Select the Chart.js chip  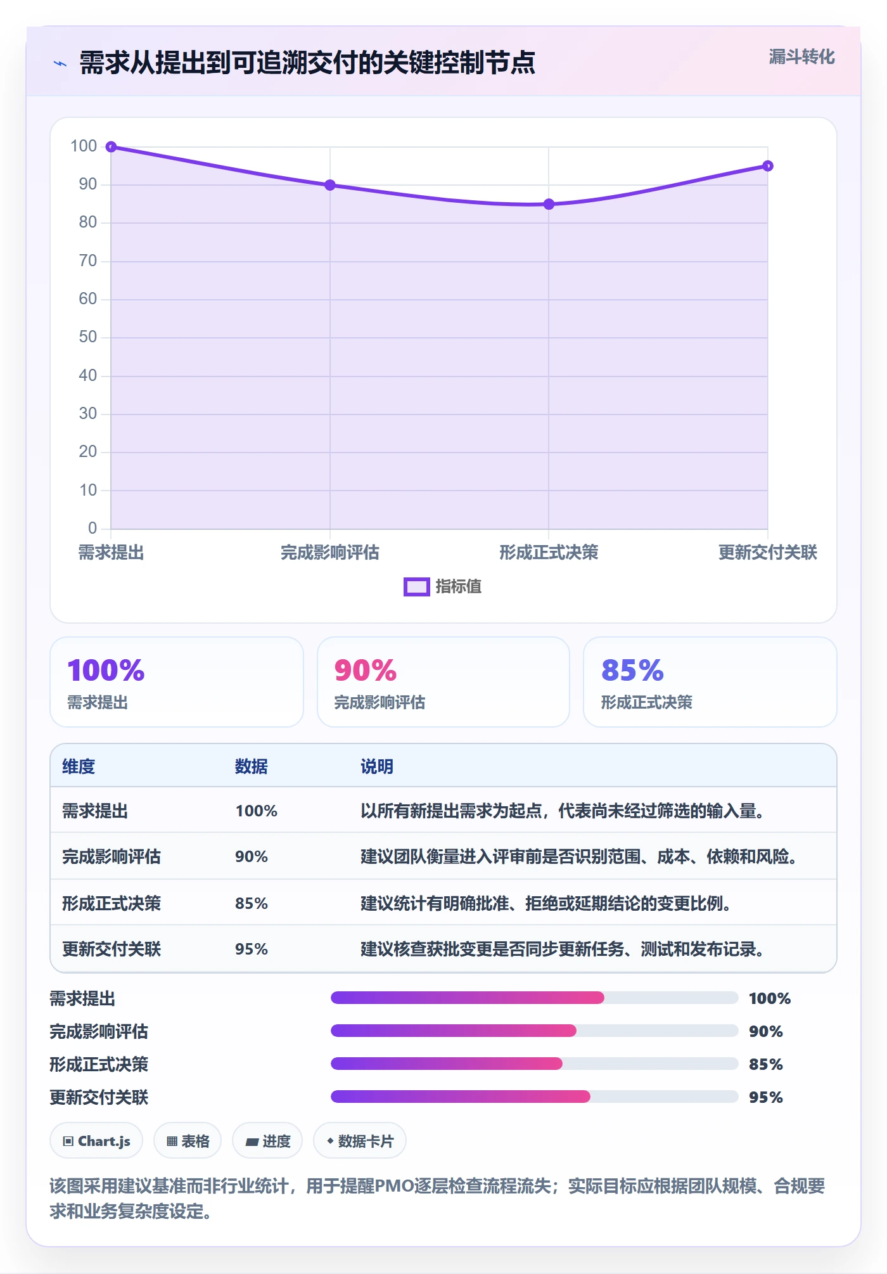96,1141
